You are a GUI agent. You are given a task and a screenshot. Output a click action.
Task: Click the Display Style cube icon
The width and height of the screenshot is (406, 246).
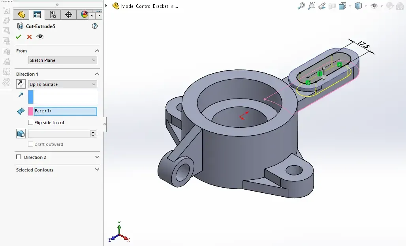[x=358, y=6]
